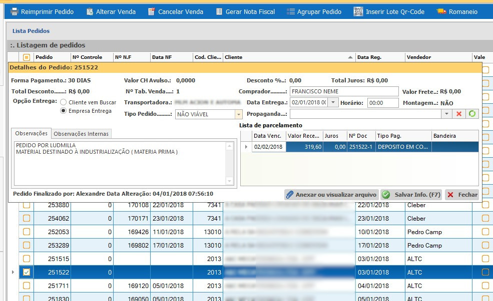The image size is (493, 301).
Task: Click the Cancelar Venda icon
Action: 152,11
